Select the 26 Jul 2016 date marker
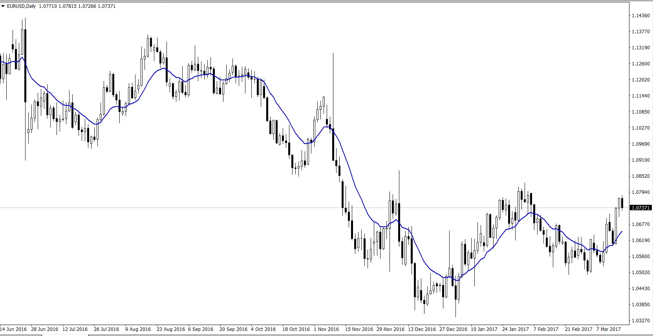653x336 pixels. pos(106,329)
